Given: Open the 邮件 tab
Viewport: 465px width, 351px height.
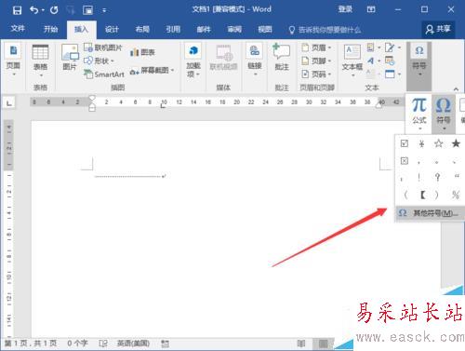Looking at the screenshot, I should pos(204,30).
